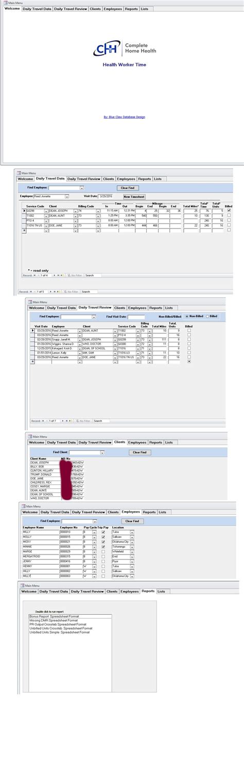Uncheck Billed for the DEAN, JOSEPH timesheet row
Viewport: 244px width, 767px height.
pos(229,211)
